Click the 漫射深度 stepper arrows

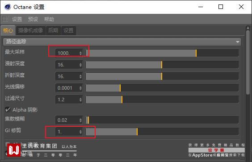80,65
